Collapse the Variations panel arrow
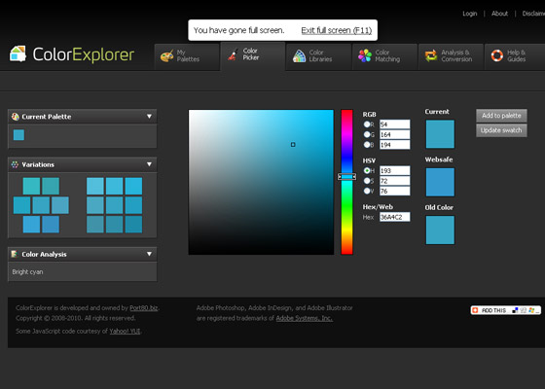The width and height of the screenshot is (545, 389). pyautogui.click(x=149, y=164)
